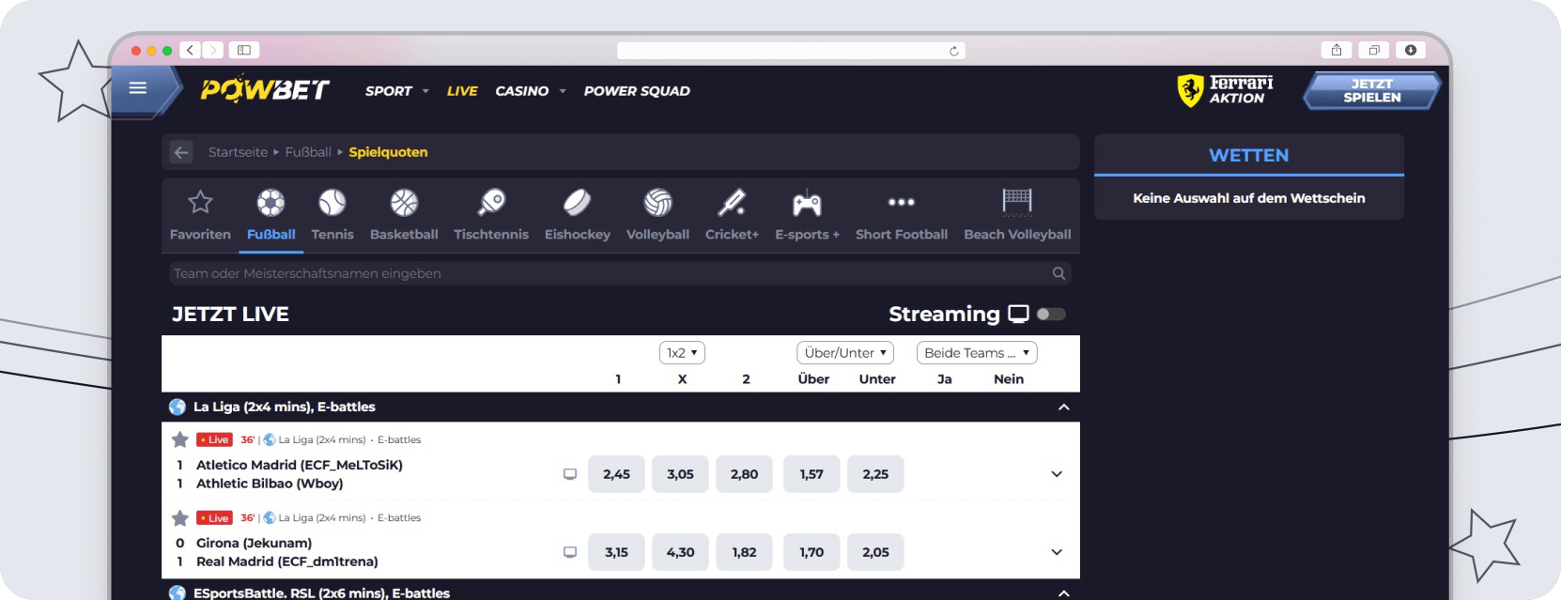Click the browser address bar
The image size is (1561, 600).
791,51
